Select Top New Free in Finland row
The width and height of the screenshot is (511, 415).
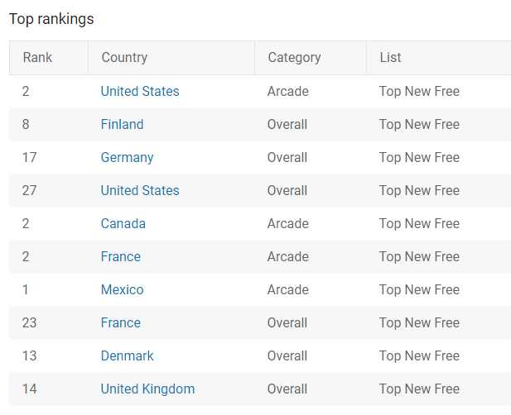tap(419, 125)
